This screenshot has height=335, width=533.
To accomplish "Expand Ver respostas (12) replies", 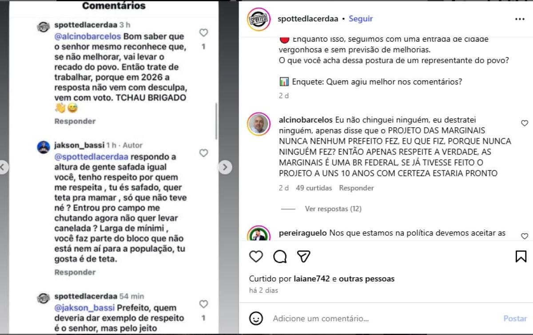I will [333, 209].
